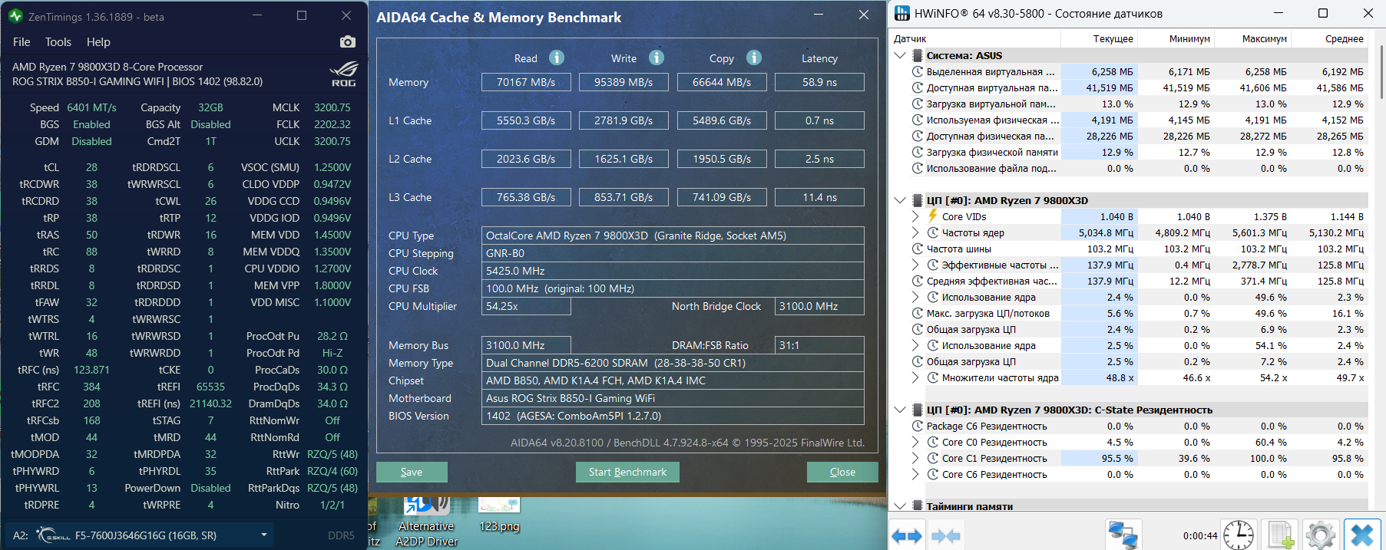Click HWiNFO log file with plus icon

[1281, 535]
